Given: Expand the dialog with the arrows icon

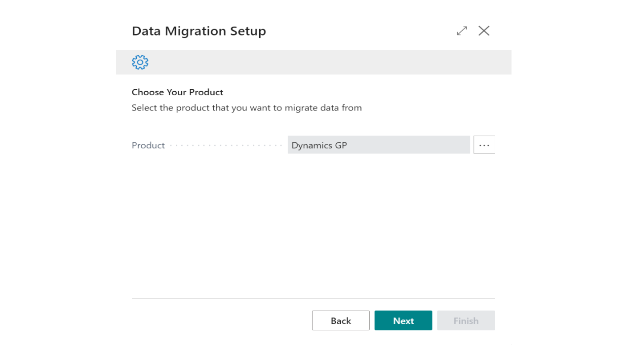Looking at the screenshot, I should pyautogui.click(x=462, y=31).
